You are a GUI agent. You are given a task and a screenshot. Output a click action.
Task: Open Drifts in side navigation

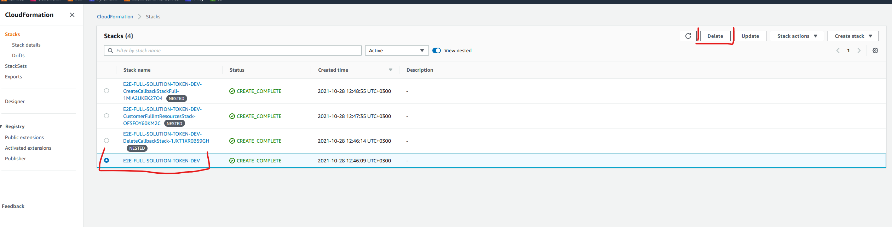point(18,55)
